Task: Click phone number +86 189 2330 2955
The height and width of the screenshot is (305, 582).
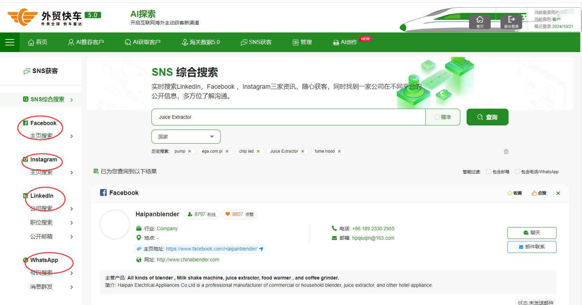Action: tap(373, 228)
